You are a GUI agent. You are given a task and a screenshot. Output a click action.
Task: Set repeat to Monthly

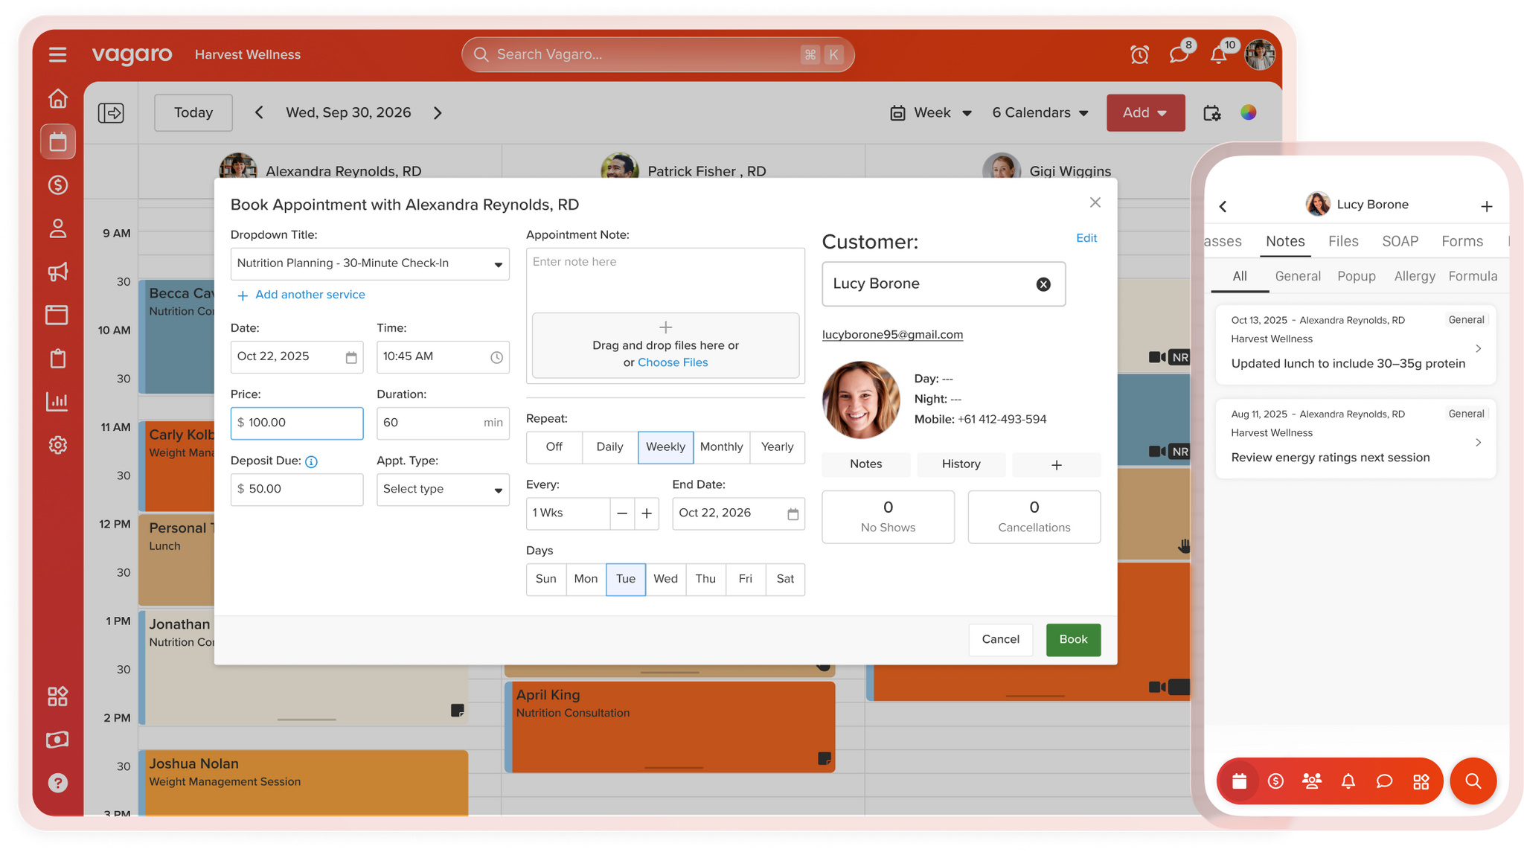pos(721,447)
